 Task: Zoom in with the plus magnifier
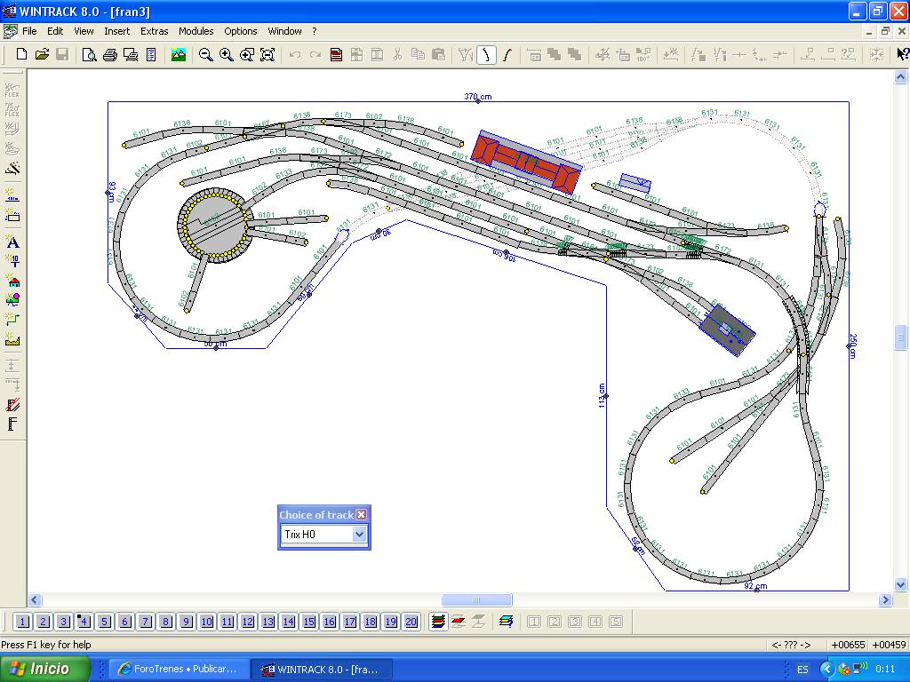tap(227, 54)
